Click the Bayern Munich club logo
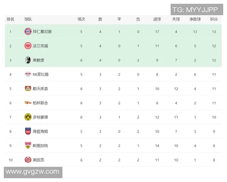This screenshot has width=227, height=182. click(28, 32)
